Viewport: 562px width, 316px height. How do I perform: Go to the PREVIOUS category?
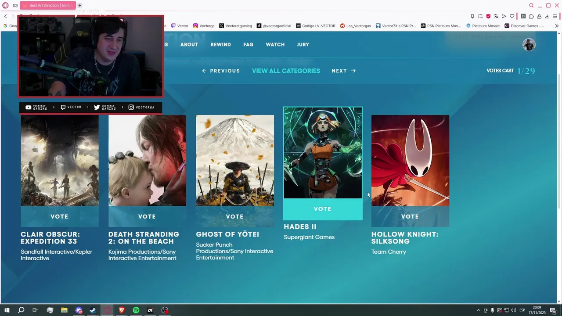coord(221,71)
